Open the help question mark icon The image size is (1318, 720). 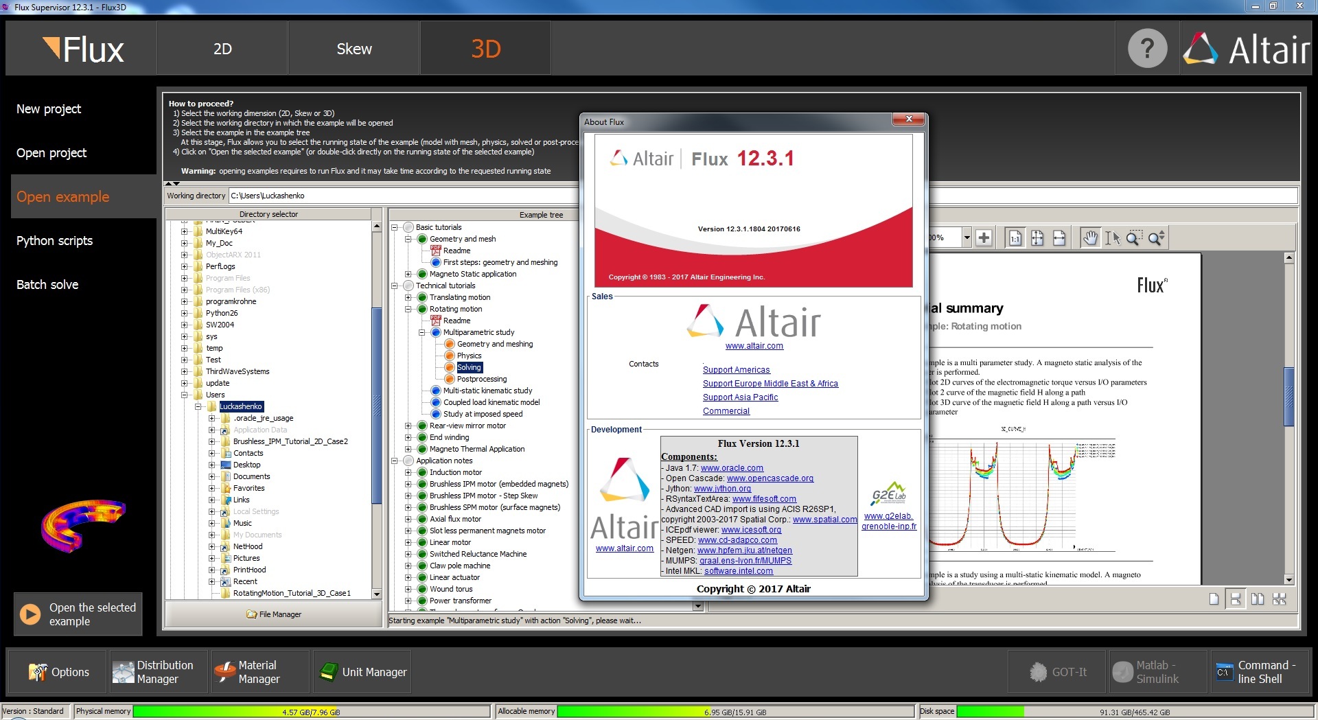pyautogui.click(x=1147, y=48)
